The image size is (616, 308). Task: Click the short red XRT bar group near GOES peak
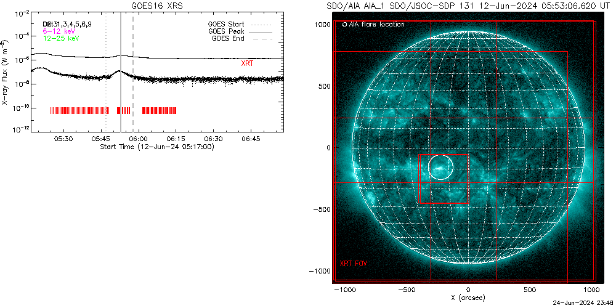point(123,110)
